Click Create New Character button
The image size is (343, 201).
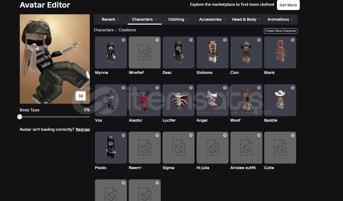(x=281, y=31)
